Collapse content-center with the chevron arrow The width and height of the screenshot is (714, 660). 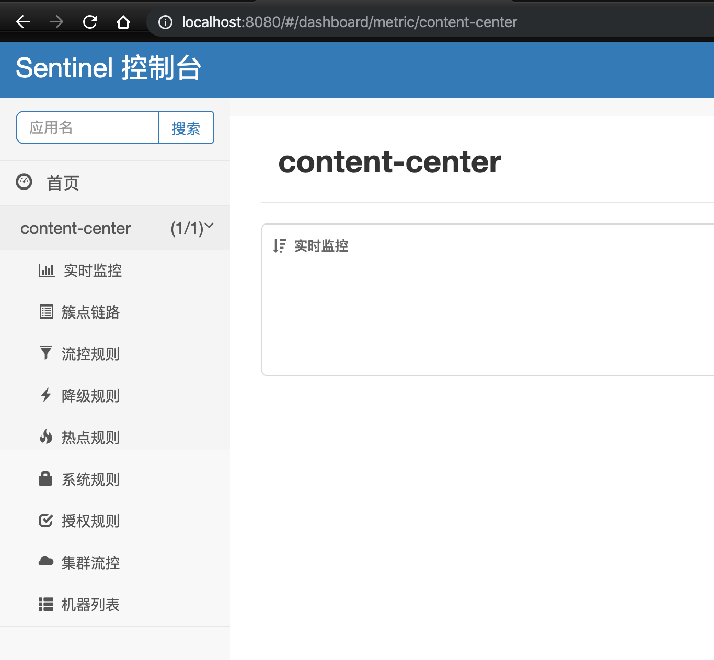[209, 226]
